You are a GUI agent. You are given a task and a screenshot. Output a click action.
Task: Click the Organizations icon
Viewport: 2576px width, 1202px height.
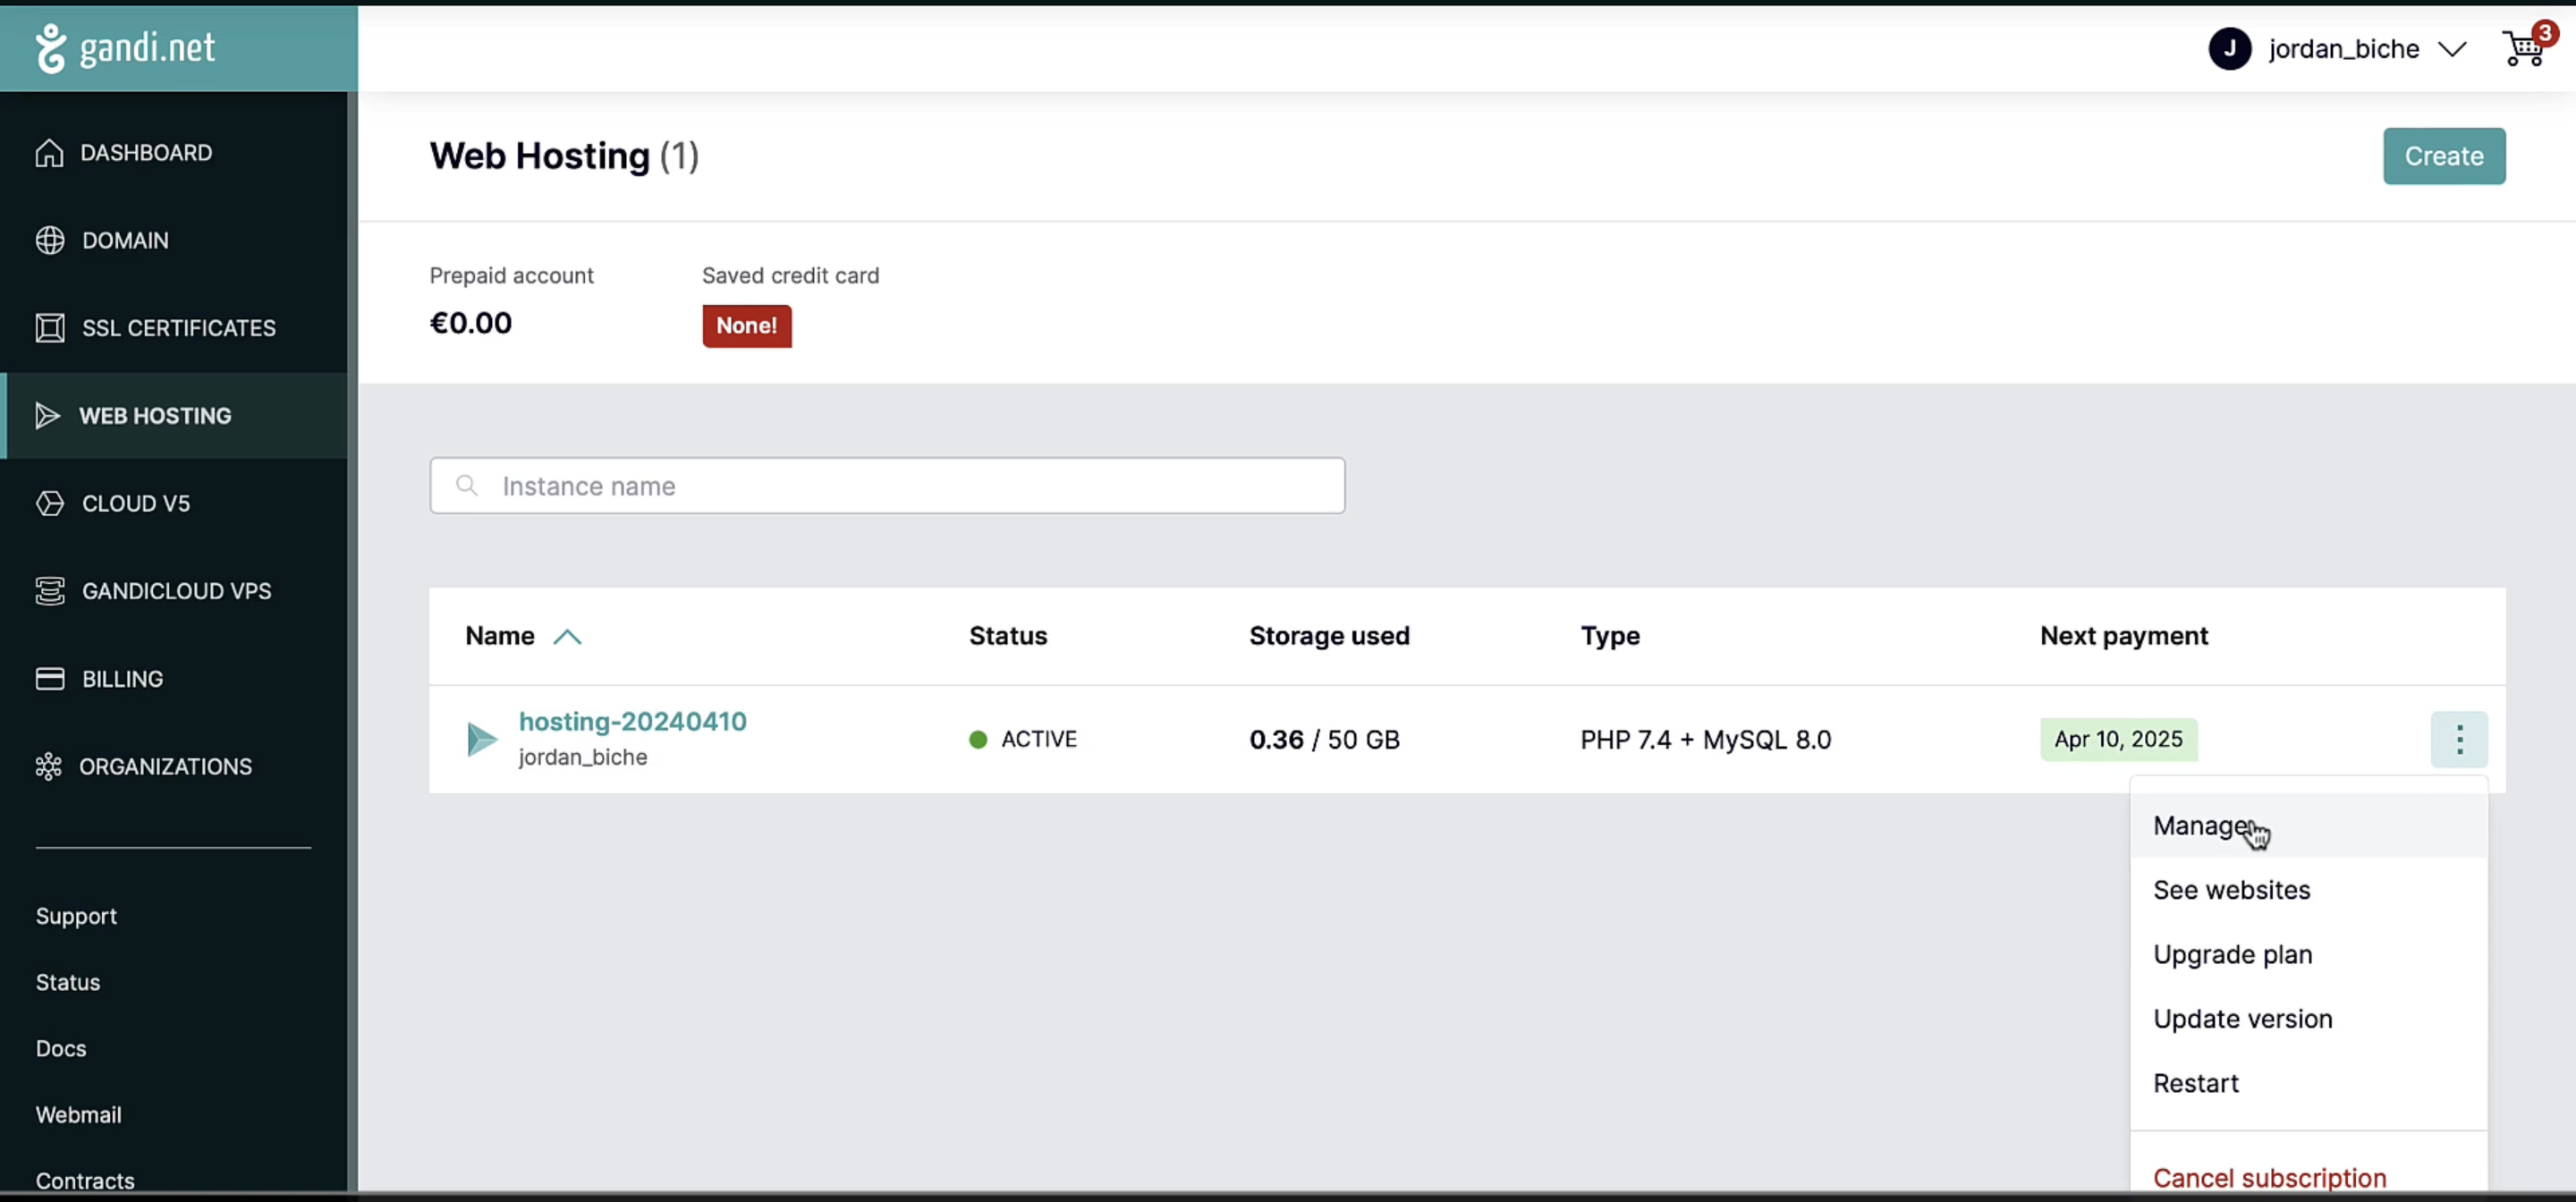(48, 767)
